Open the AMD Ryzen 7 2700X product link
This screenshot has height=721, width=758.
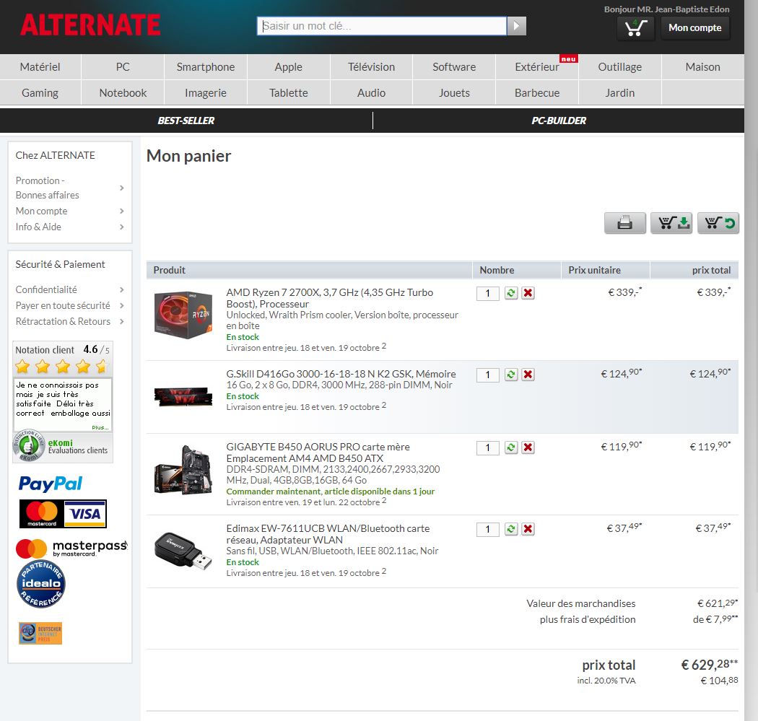330,298
